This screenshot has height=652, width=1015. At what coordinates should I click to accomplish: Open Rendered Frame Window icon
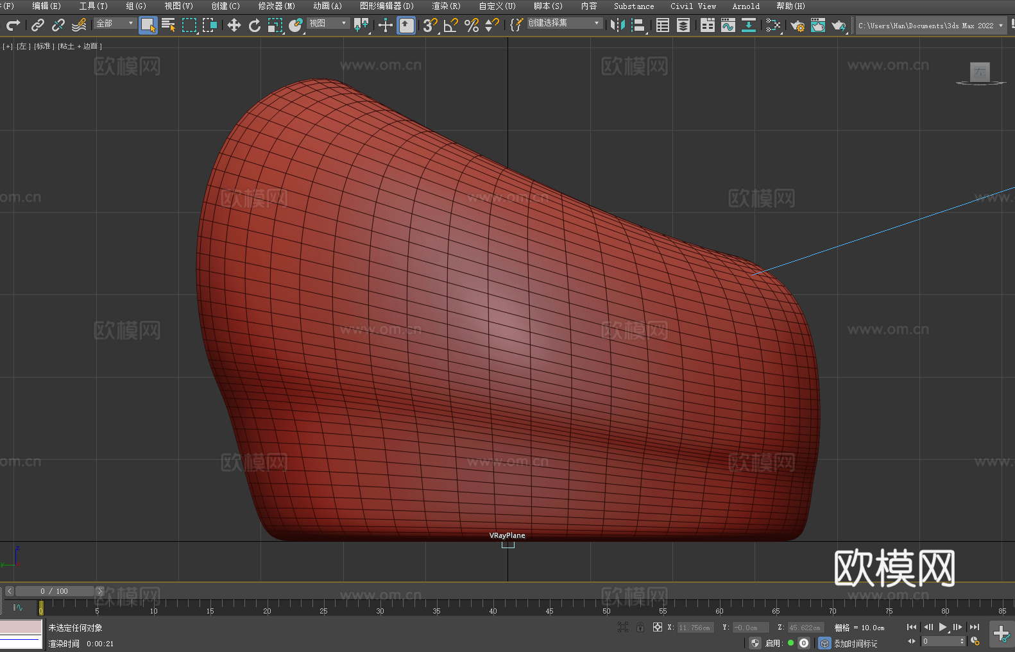818,25
